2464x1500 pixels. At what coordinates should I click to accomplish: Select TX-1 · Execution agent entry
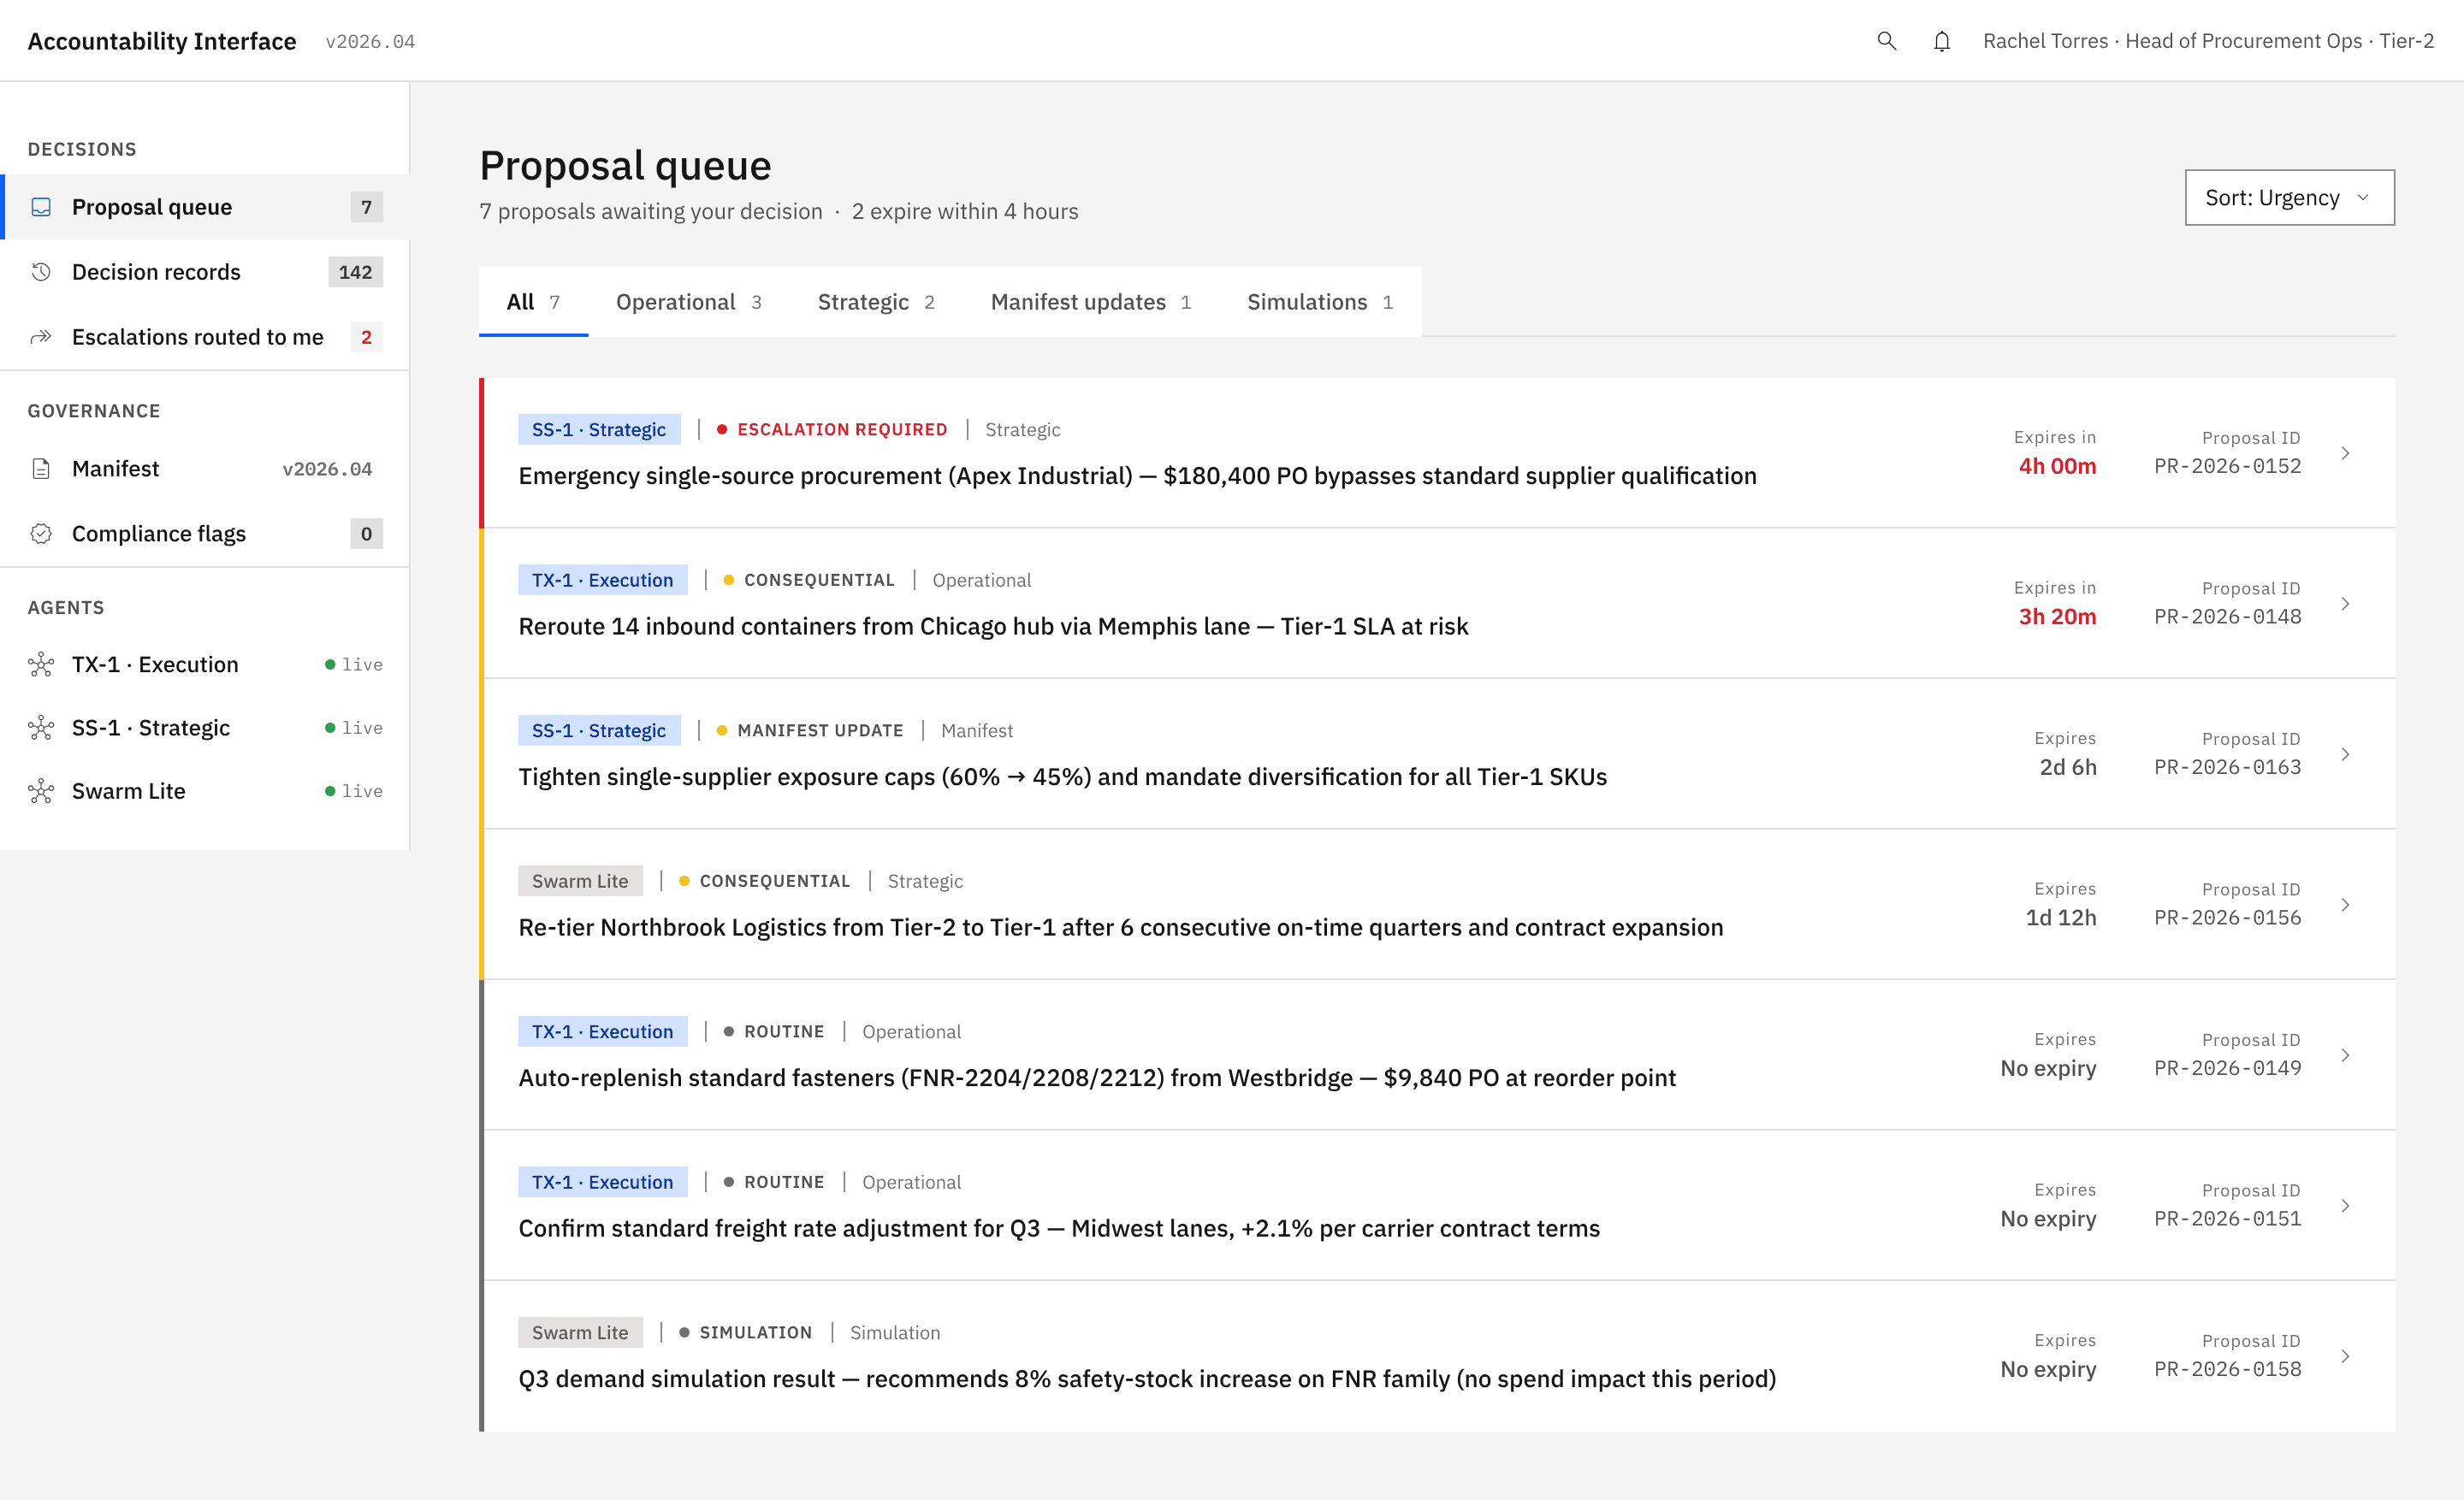click(x=205, y=664)
